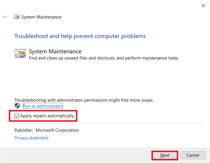210x163 pixels.
Task: Click the 'Apply repairs automatically' label text
Action: click(47, 116)
